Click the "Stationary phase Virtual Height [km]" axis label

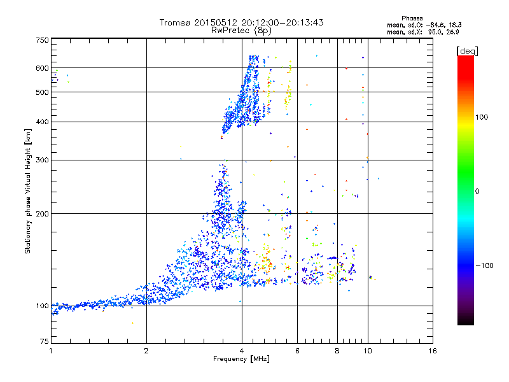(x=28, y=191)
